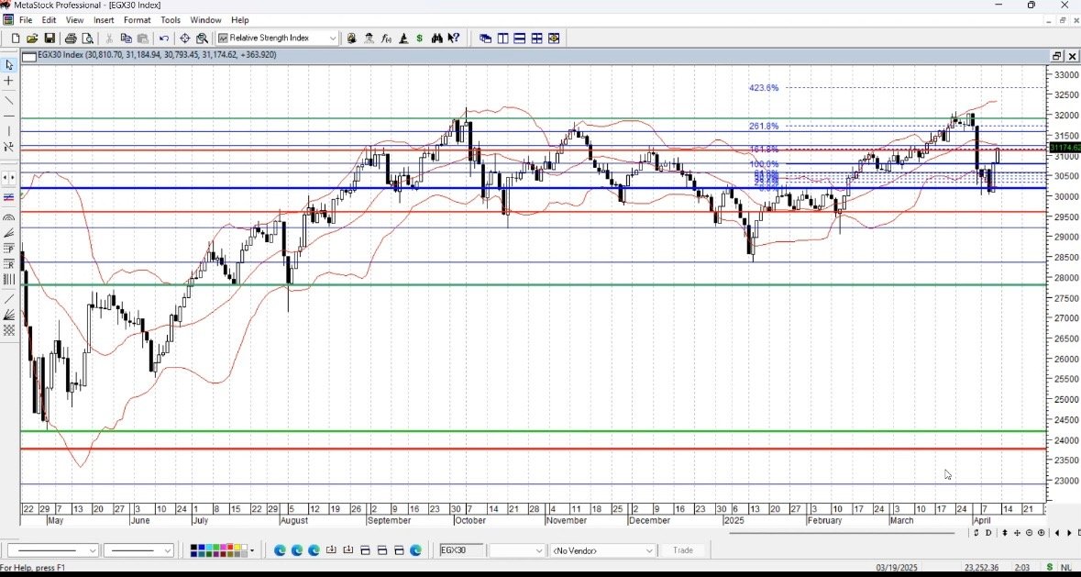Click the Save floppy disk icon
Image resolution: width=1081 pixels, height=577 pixels.
pos(50,39)
